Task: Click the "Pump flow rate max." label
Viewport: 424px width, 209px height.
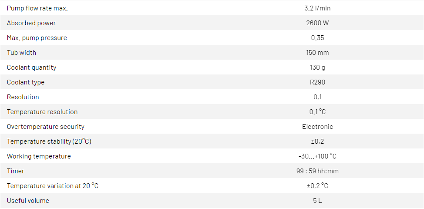Action: (x=37, y=8)
